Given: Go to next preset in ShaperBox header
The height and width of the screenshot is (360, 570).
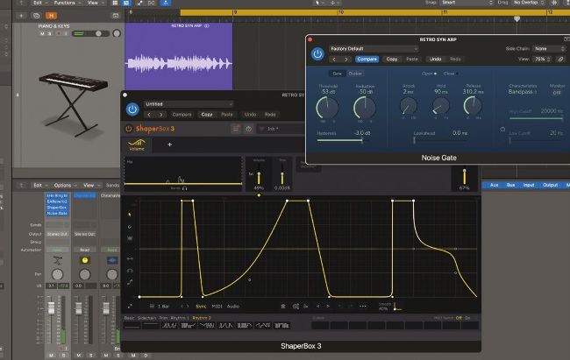Looking at the screenshot, I should (x=160, y=114).
